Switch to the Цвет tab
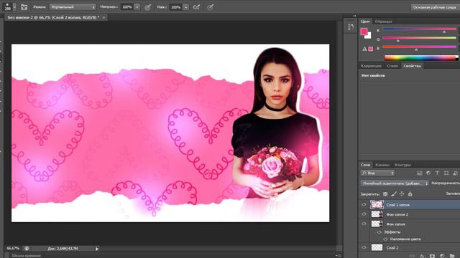This screenshot has width=460, height=258. [365, 21]
